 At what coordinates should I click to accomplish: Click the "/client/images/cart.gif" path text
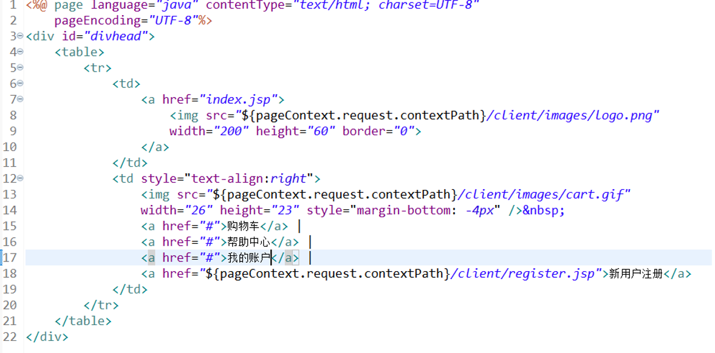[540, 195]
